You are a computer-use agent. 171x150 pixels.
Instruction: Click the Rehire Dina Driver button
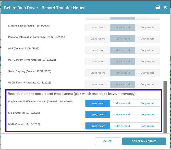tap(144, 141)
